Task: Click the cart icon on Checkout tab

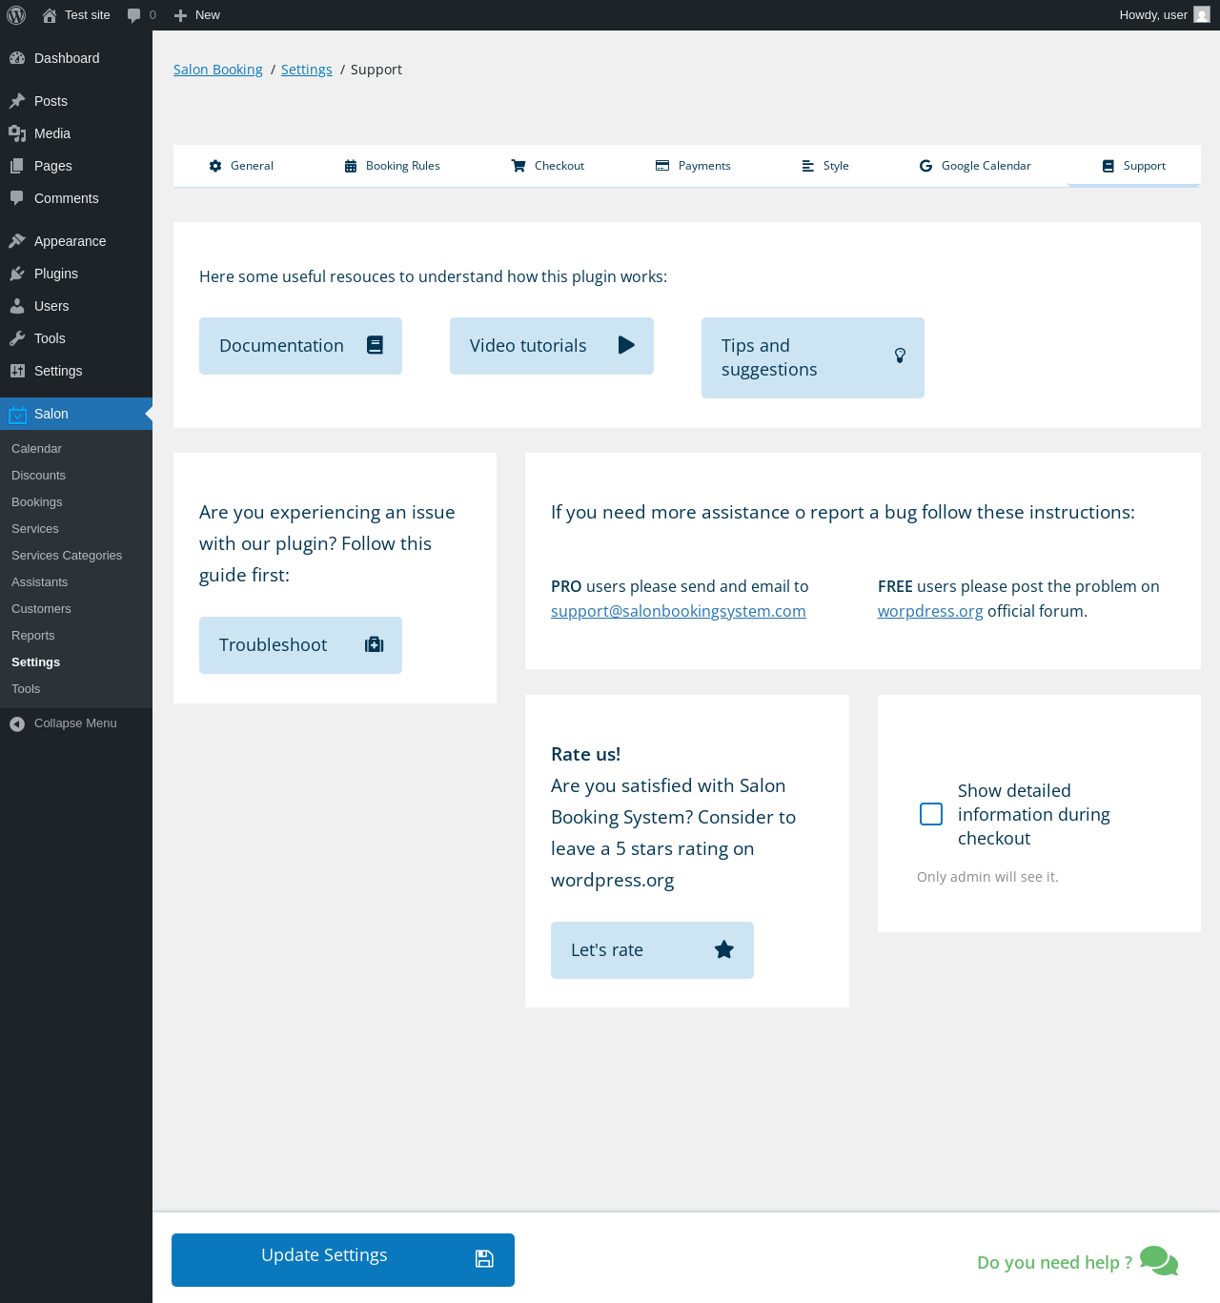Action: click(518, 166)
